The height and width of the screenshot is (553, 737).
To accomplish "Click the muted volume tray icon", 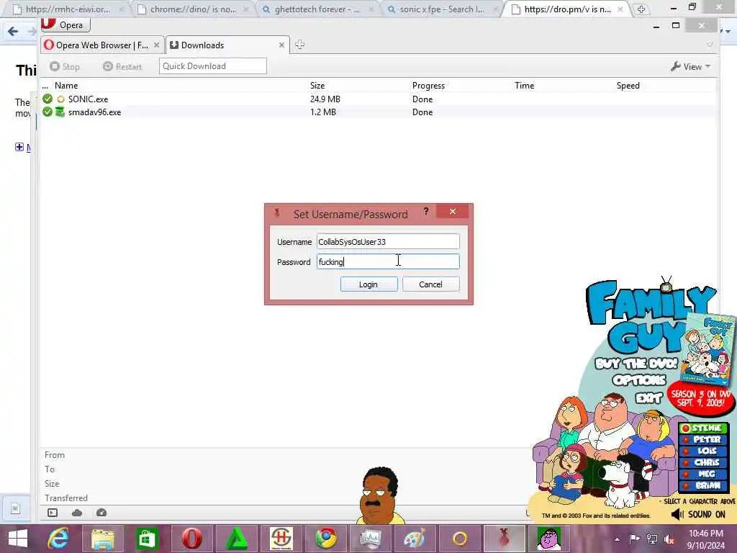I will coord(669,539).
